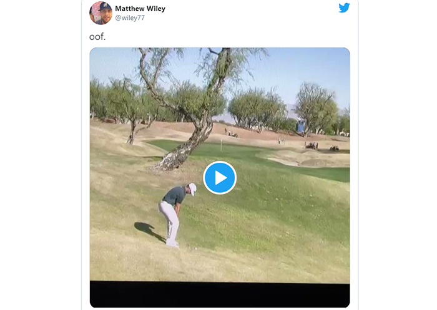Click the blue scoreboard near distant trees
437x310 pixels.
pos(301,125)
